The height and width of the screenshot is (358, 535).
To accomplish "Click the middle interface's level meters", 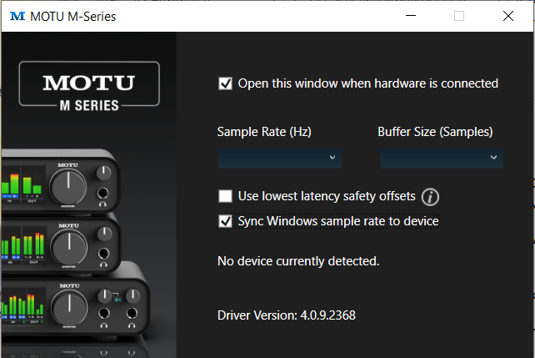I will pyautogui.click(x=22, y=245).
